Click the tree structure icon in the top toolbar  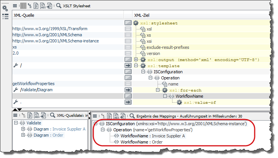(30, 6)
